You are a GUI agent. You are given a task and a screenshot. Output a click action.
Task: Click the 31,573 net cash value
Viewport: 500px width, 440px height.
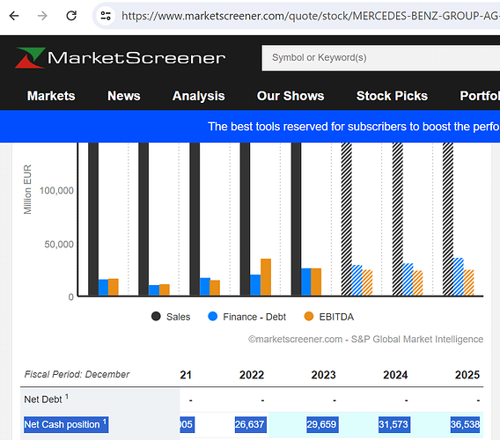tap(394, 424)
